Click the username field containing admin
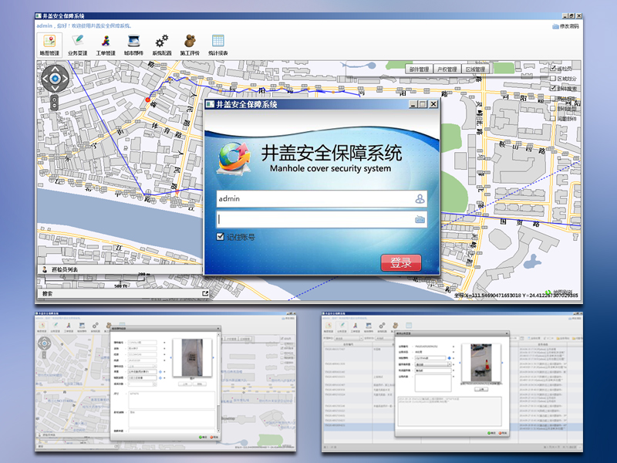 [x=322, y=199]
